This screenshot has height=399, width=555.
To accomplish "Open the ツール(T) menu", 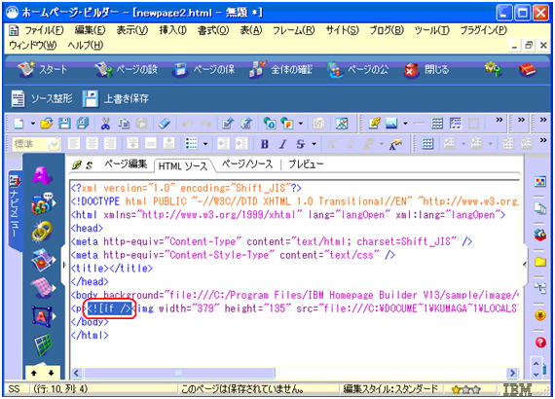I will [432, 31].
